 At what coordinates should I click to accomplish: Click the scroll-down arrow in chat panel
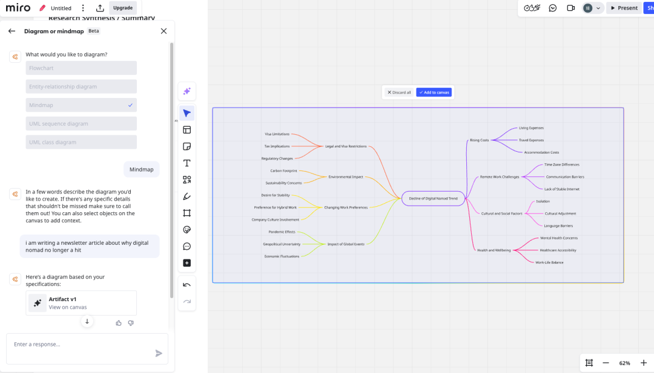click(x=87, y=322)
